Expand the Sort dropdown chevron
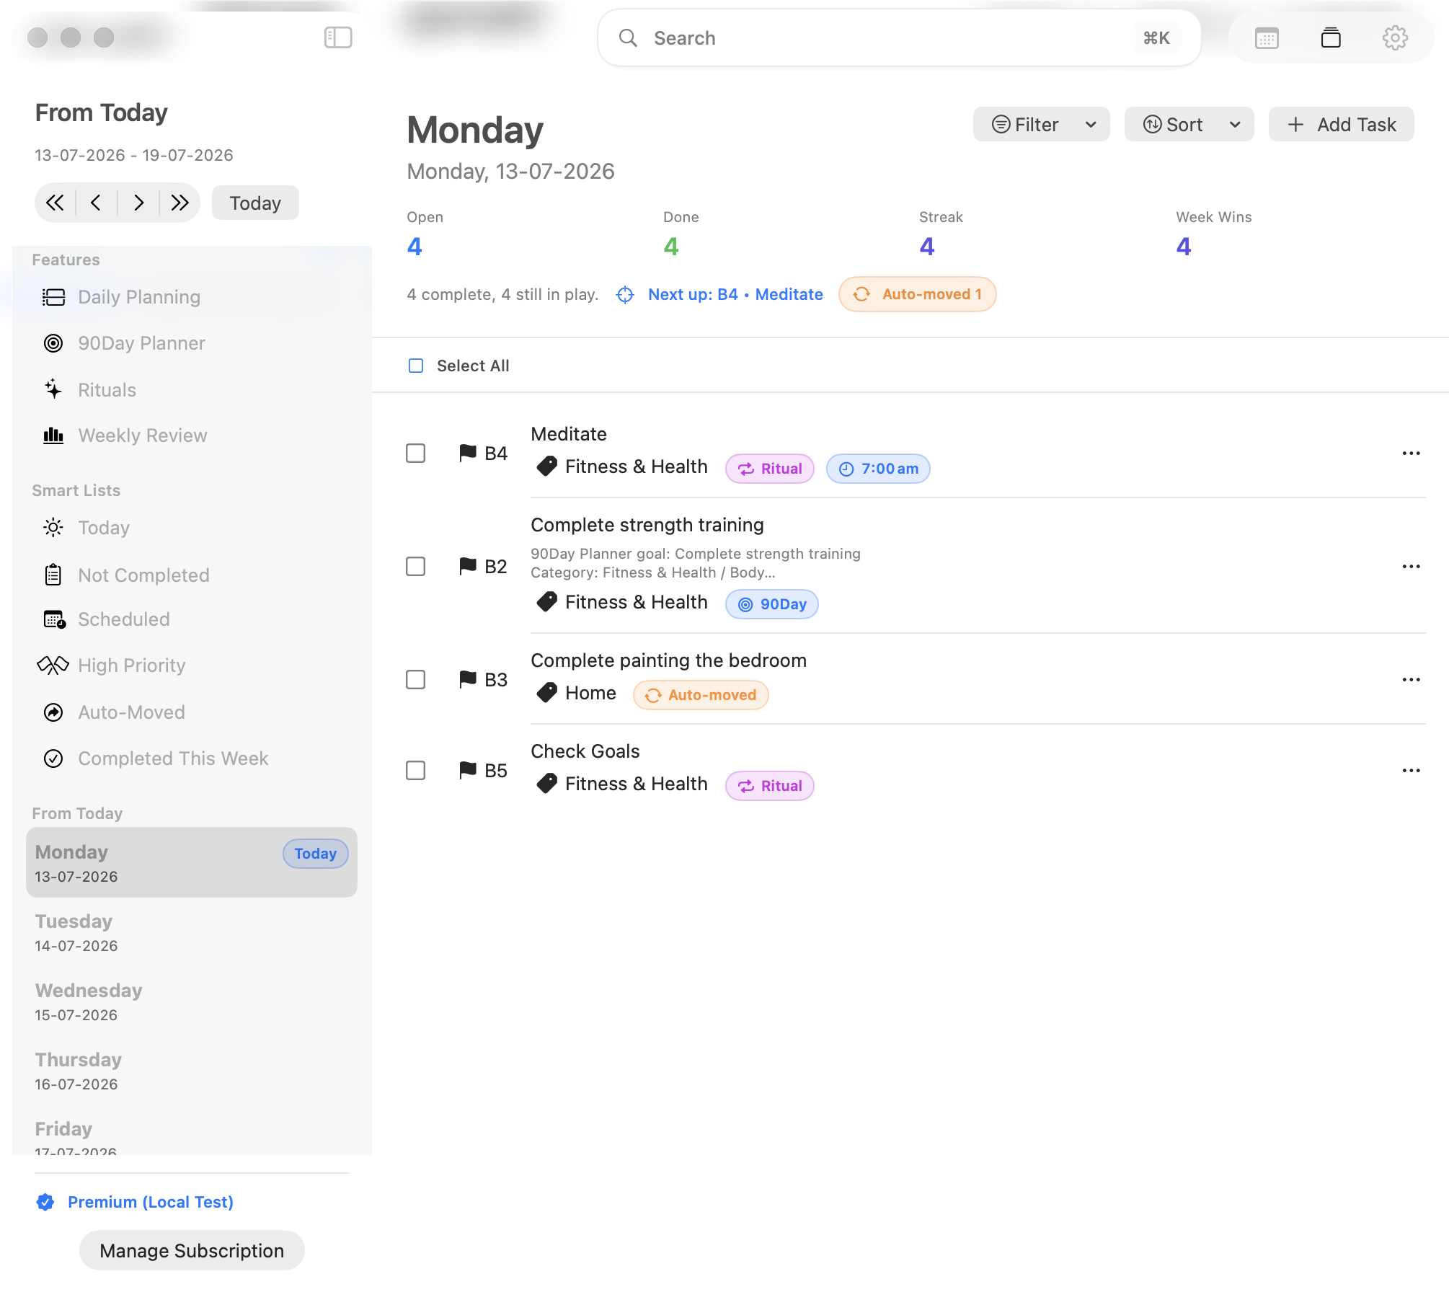 1235,125
